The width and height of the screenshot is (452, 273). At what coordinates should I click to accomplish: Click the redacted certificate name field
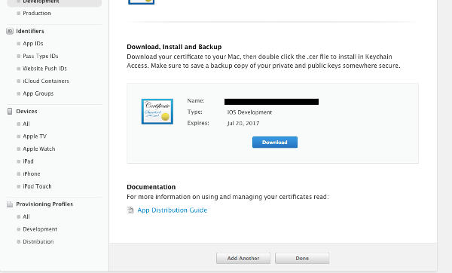[271, 102]
